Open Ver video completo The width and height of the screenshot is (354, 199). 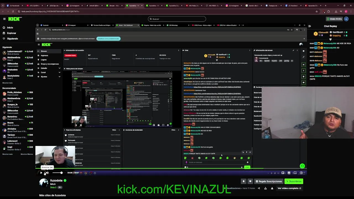coord(289,188)
